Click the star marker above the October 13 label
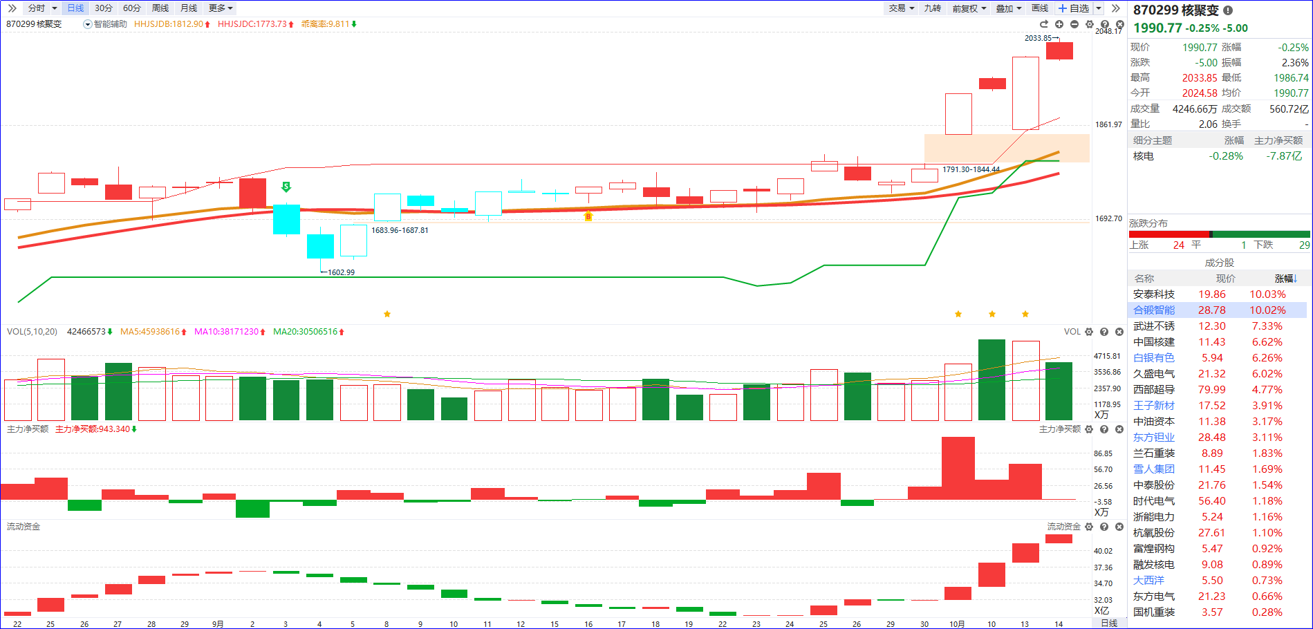The image size is (1313, 629). 1025,314
